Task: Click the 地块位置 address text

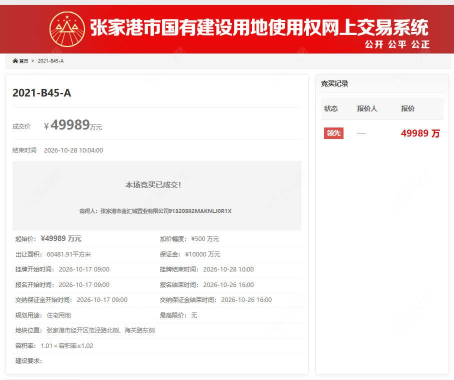Action: point(101,330)
